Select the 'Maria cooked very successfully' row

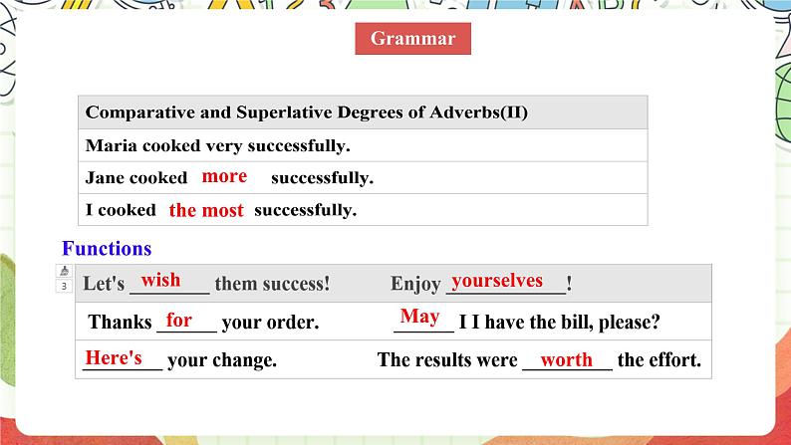pos(218,145)
